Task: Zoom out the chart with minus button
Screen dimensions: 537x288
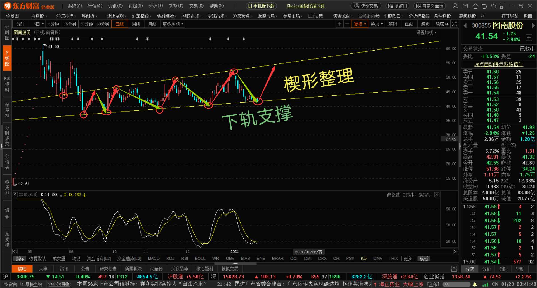Action: (x=347, y=24)
